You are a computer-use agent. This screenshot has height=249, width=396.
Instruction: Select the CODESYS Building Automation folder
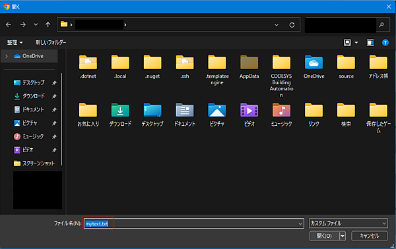click(281, 76)
